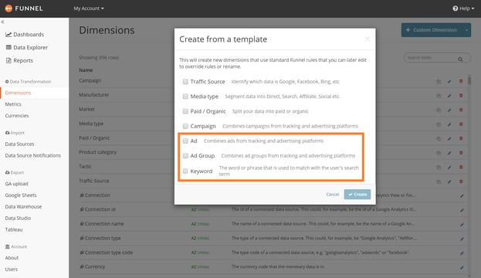Click the copy icon for Market row
Image resolution: width=481 pixels, height=278 pixels.
tap(439, 110)
